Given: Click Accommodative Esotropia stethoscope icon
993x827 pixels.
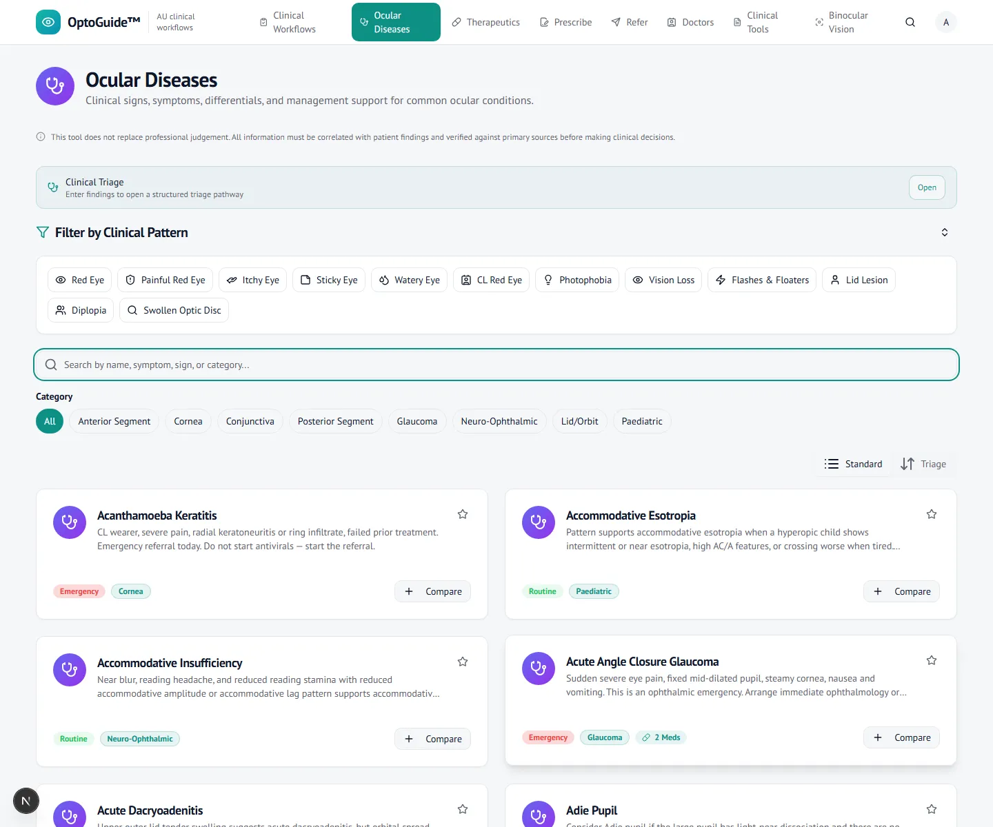Looking at the screenshot, I should point(539,522).
